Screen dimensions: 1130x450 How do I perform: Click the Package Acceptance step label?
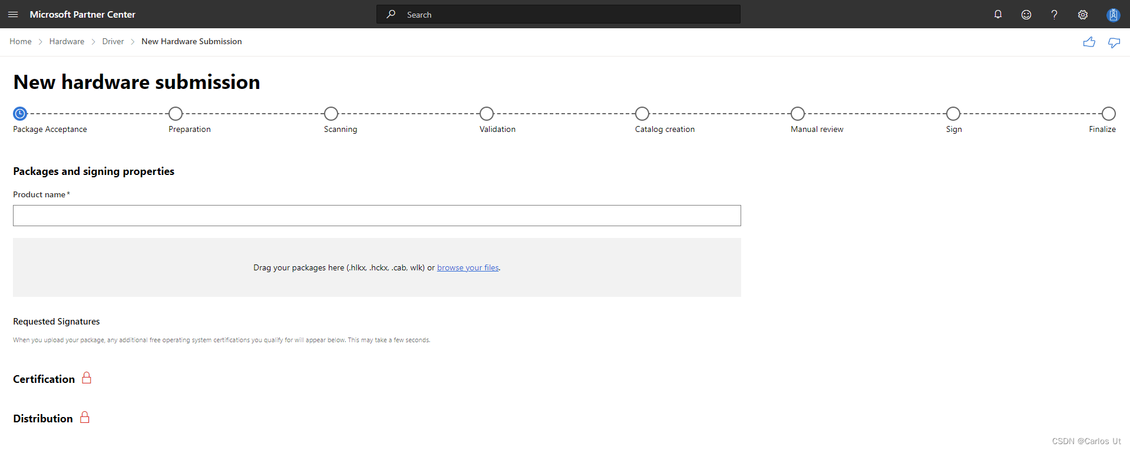point(50,129)
